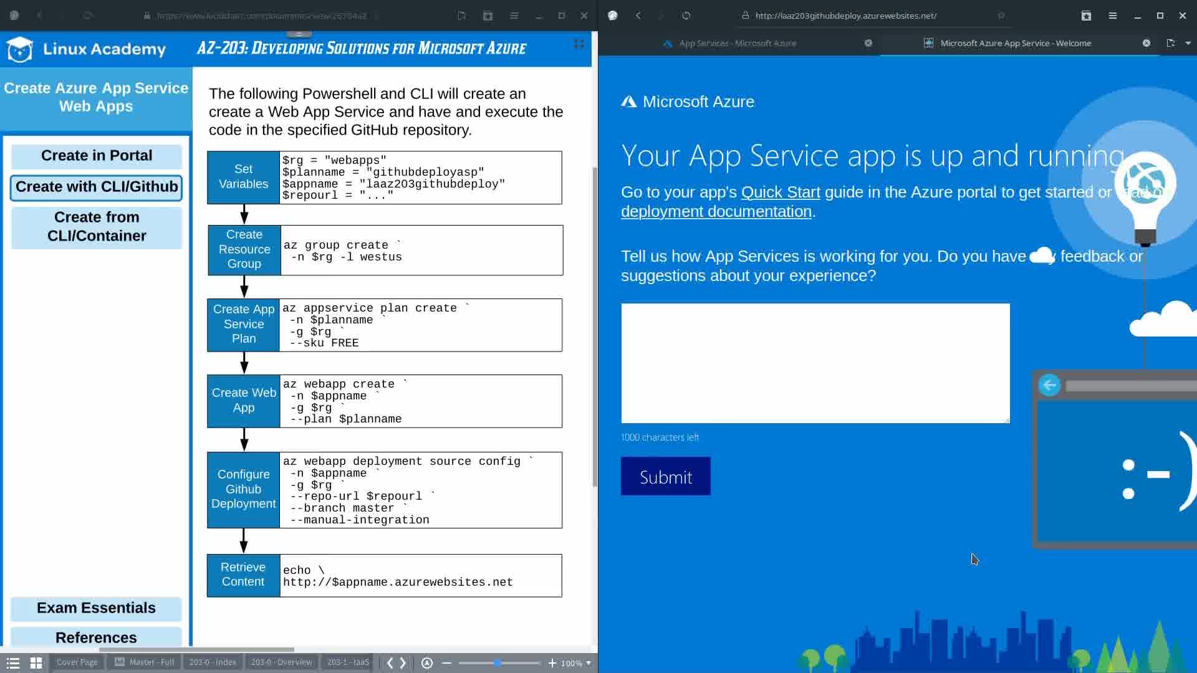1197x673 pixels.
Task: Click the back arrow in right browser
Action: point(638,16)
